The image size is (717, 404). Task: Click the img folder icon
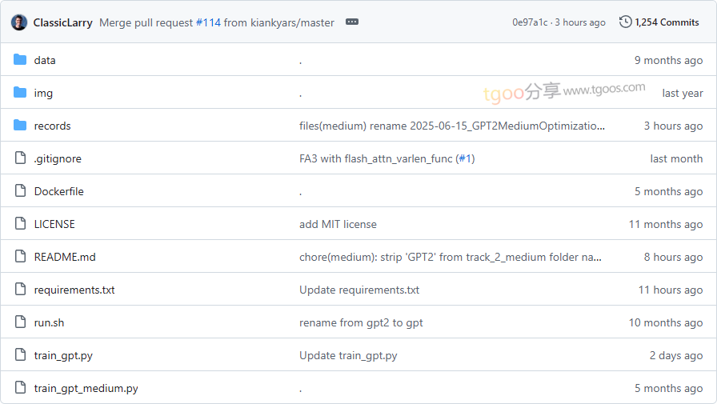click(x=20, y=93)
